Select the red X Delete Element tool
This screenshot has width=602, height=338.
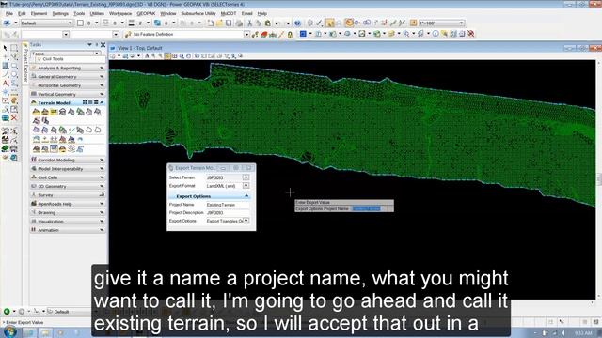point(14,118)
